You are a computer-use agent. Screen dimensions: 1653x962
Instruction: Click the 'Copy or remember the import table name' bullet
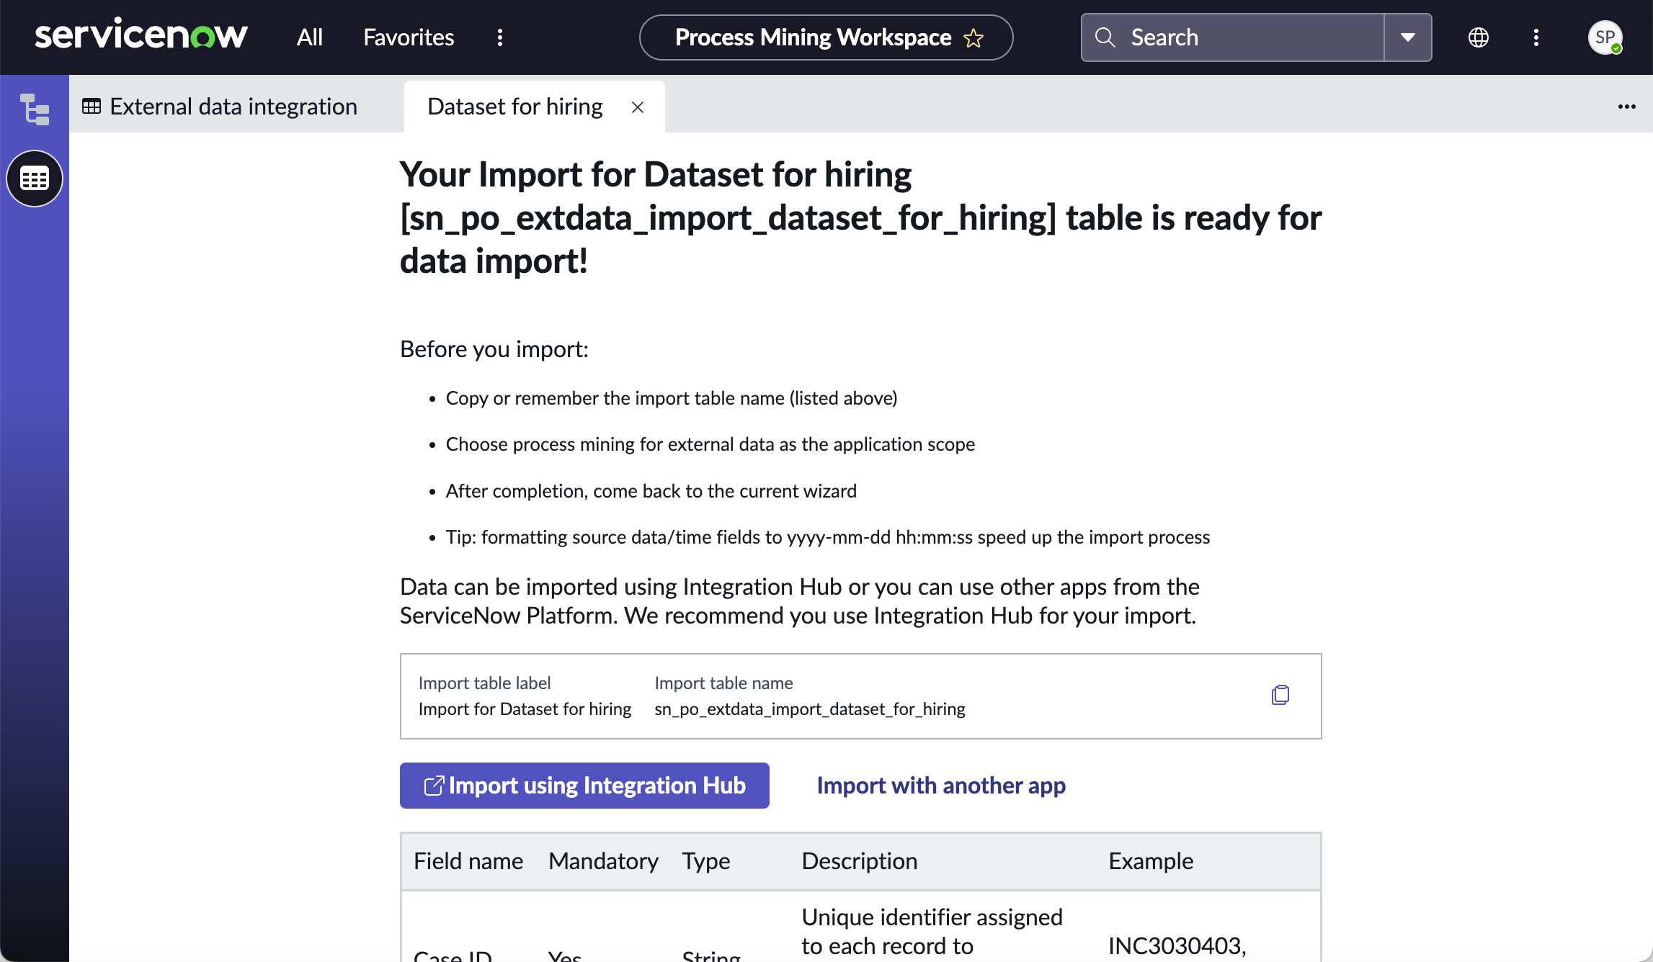[672, 398]
